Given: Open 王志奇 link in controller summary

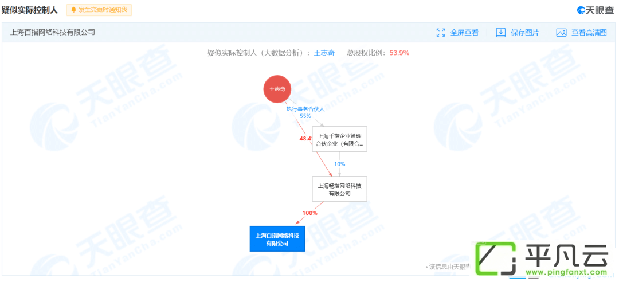Looking at the screenshot, I should pos(324,53).
